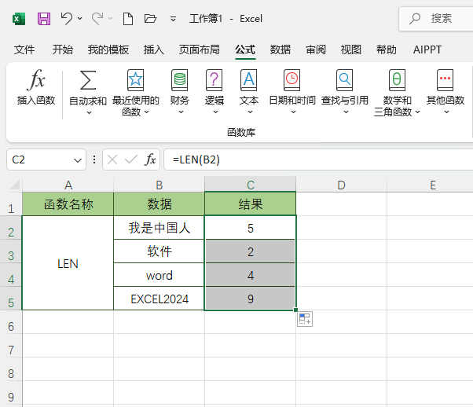Click the Excel app logo icon
This screenshot has height=407, width=473.
pos(19,19)
